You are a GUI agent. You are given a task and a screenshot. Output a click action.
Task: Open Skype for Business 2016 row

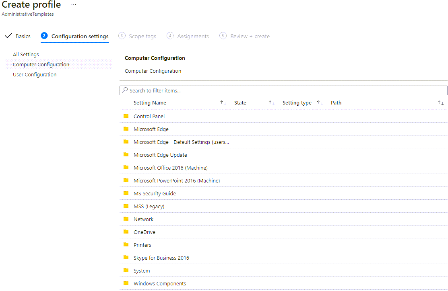[x=283, y=257]
